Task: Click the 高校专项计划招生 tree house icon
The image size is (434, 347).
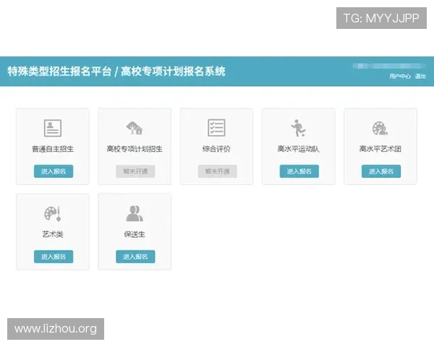Action: pos(135,128)
